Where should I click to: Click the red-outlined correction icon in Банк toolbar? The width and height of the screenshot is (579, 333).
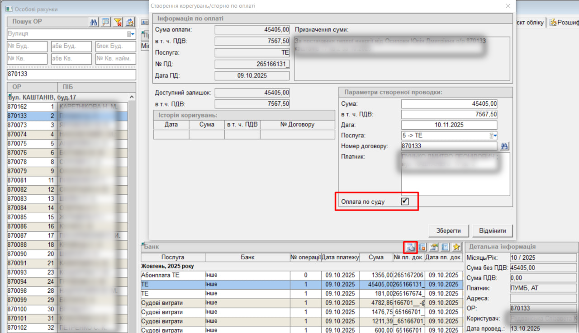tap(410, 247)
